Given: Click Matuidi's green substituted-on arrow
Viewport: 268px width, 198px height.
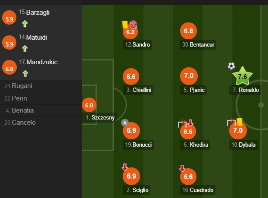Looking at the screenshot, I should click(x=25, y=48).
